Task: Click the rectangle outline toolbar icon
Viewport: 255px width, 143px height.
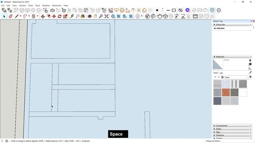Action: point(174,10)
